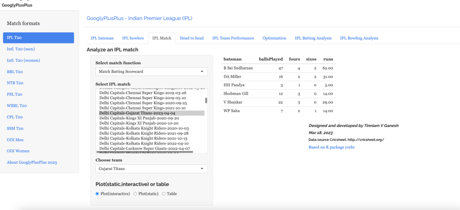The width and height of the screenshot is (460, 210).
Task: Open the IPL Bowling Analysis tab
Action: tap(359, 38)
